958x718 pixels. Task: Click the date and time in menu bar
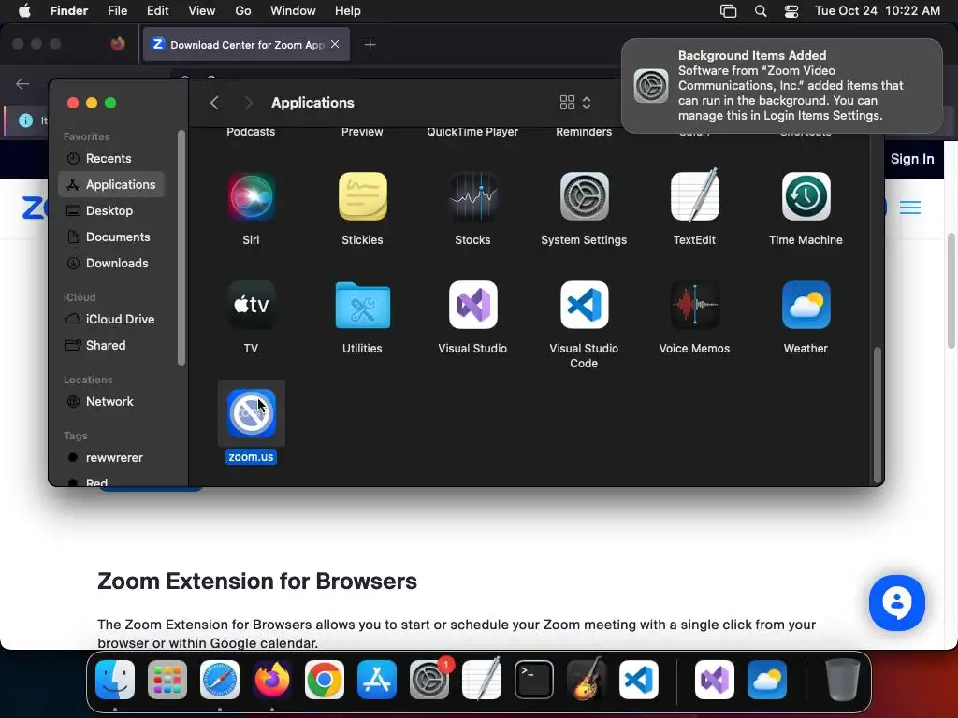878,11
